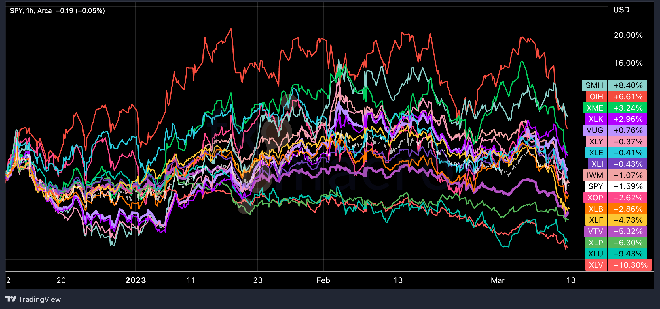This screenshot has width=660, height=309.
Task: Select the VUG ticker label
Action: click(595, 130)
